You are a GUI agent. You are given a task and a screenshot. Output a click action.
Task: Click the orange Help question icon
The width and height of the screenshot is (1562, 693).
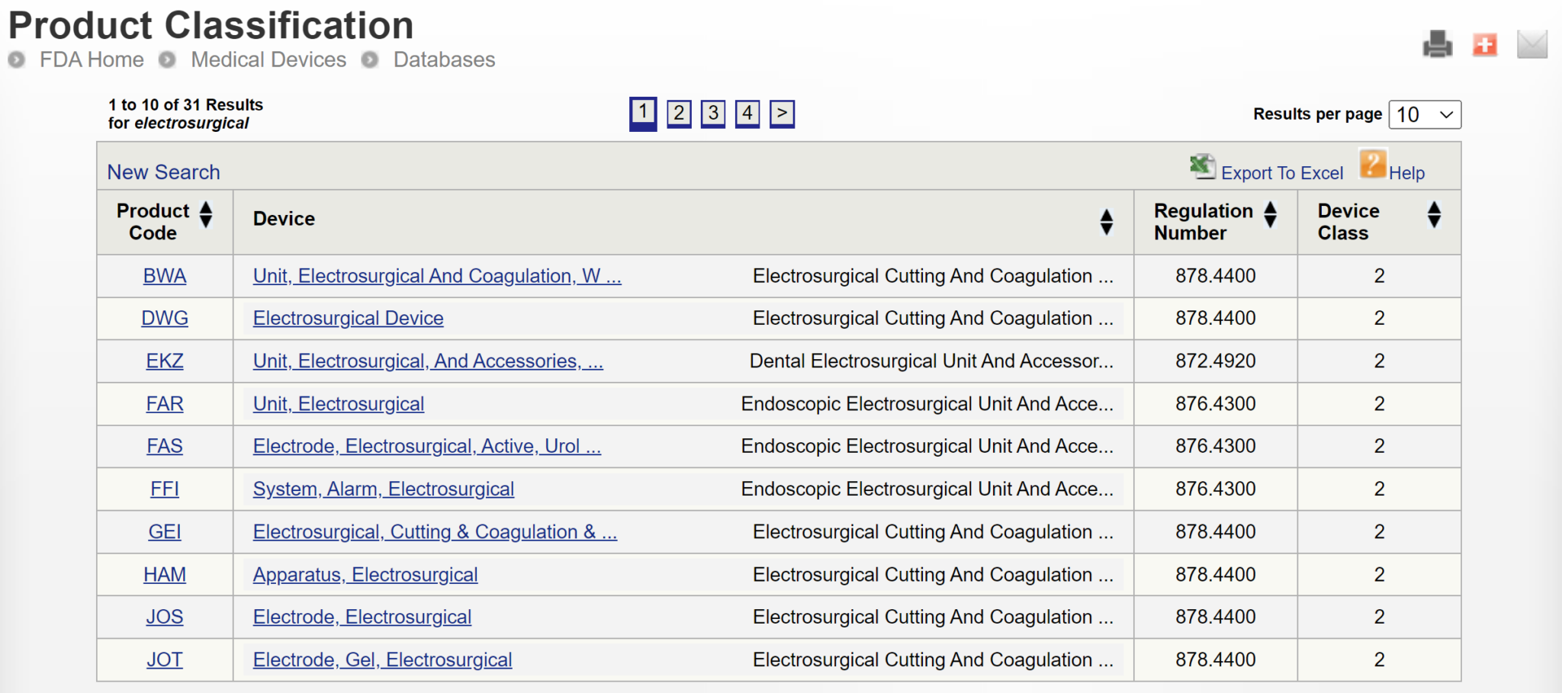coord(1372,165)
